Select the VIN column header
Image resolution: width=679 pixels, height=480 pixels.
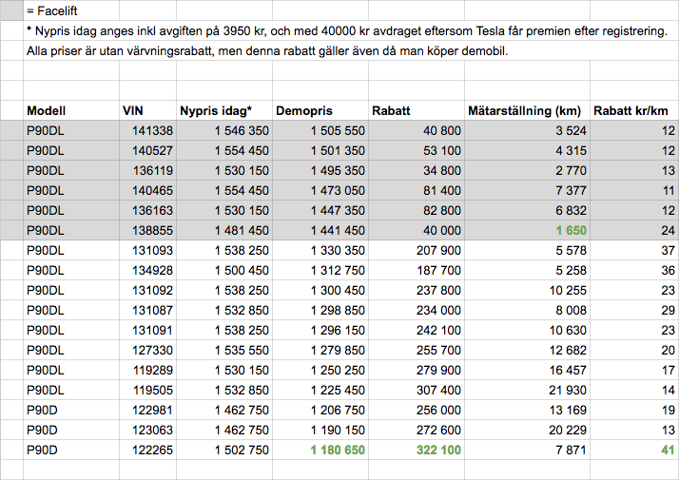click(x=133, y=110)
